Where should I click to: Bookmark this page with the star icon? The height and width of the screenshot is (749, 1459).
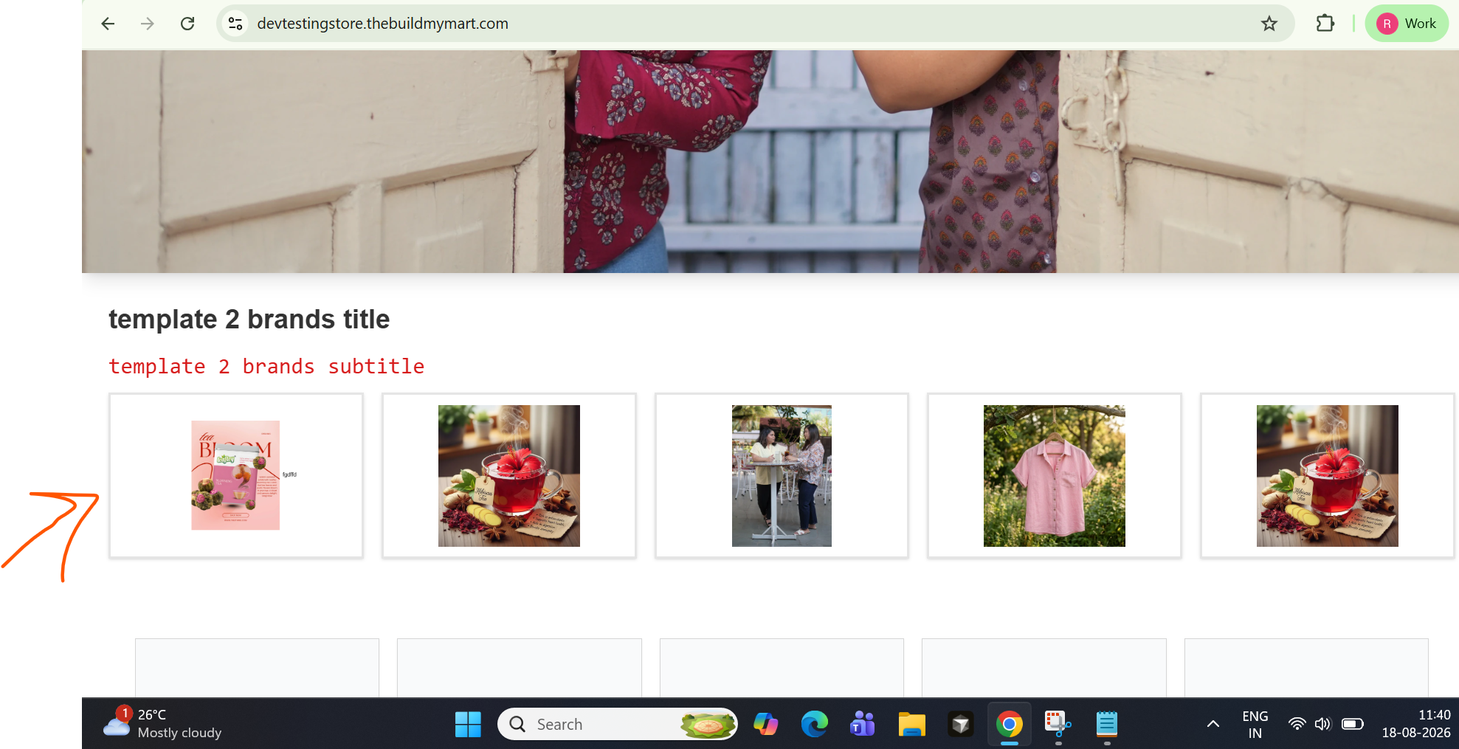1269,24
